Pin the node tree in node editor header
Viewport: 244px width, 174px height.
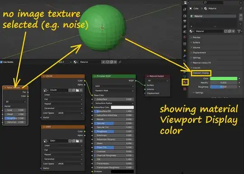pos(120,62)
